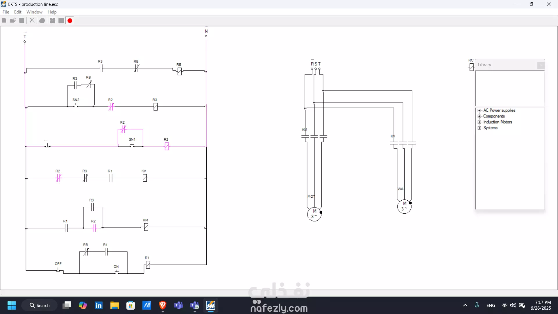Click the New file toolbar icon
The height and width of the screenshot is (314, 558).
click(x=4, y=20)
